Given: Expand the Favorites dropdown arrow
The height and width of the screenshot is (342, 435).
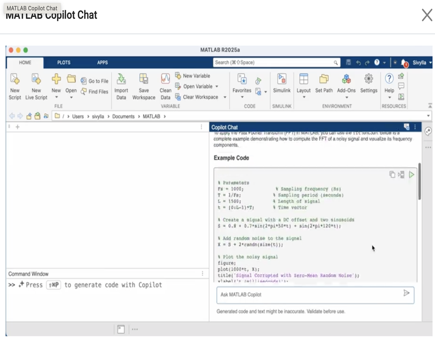Looking at the screenshot, I should [x=242, y=97].
